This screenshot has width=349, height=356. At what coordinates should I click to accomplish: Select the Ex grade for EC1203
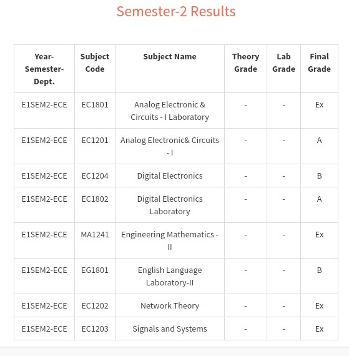tap(319, 329)
